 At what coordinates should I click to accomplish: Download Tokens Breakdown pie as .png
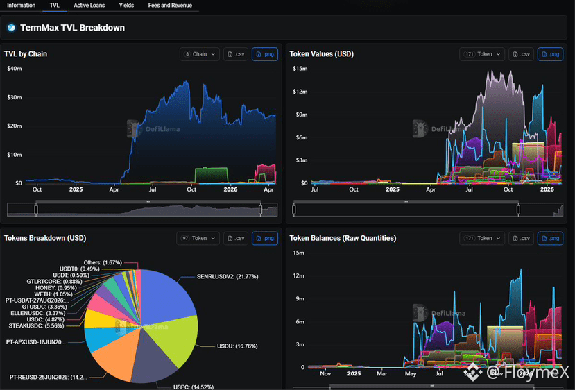[265, 238]
